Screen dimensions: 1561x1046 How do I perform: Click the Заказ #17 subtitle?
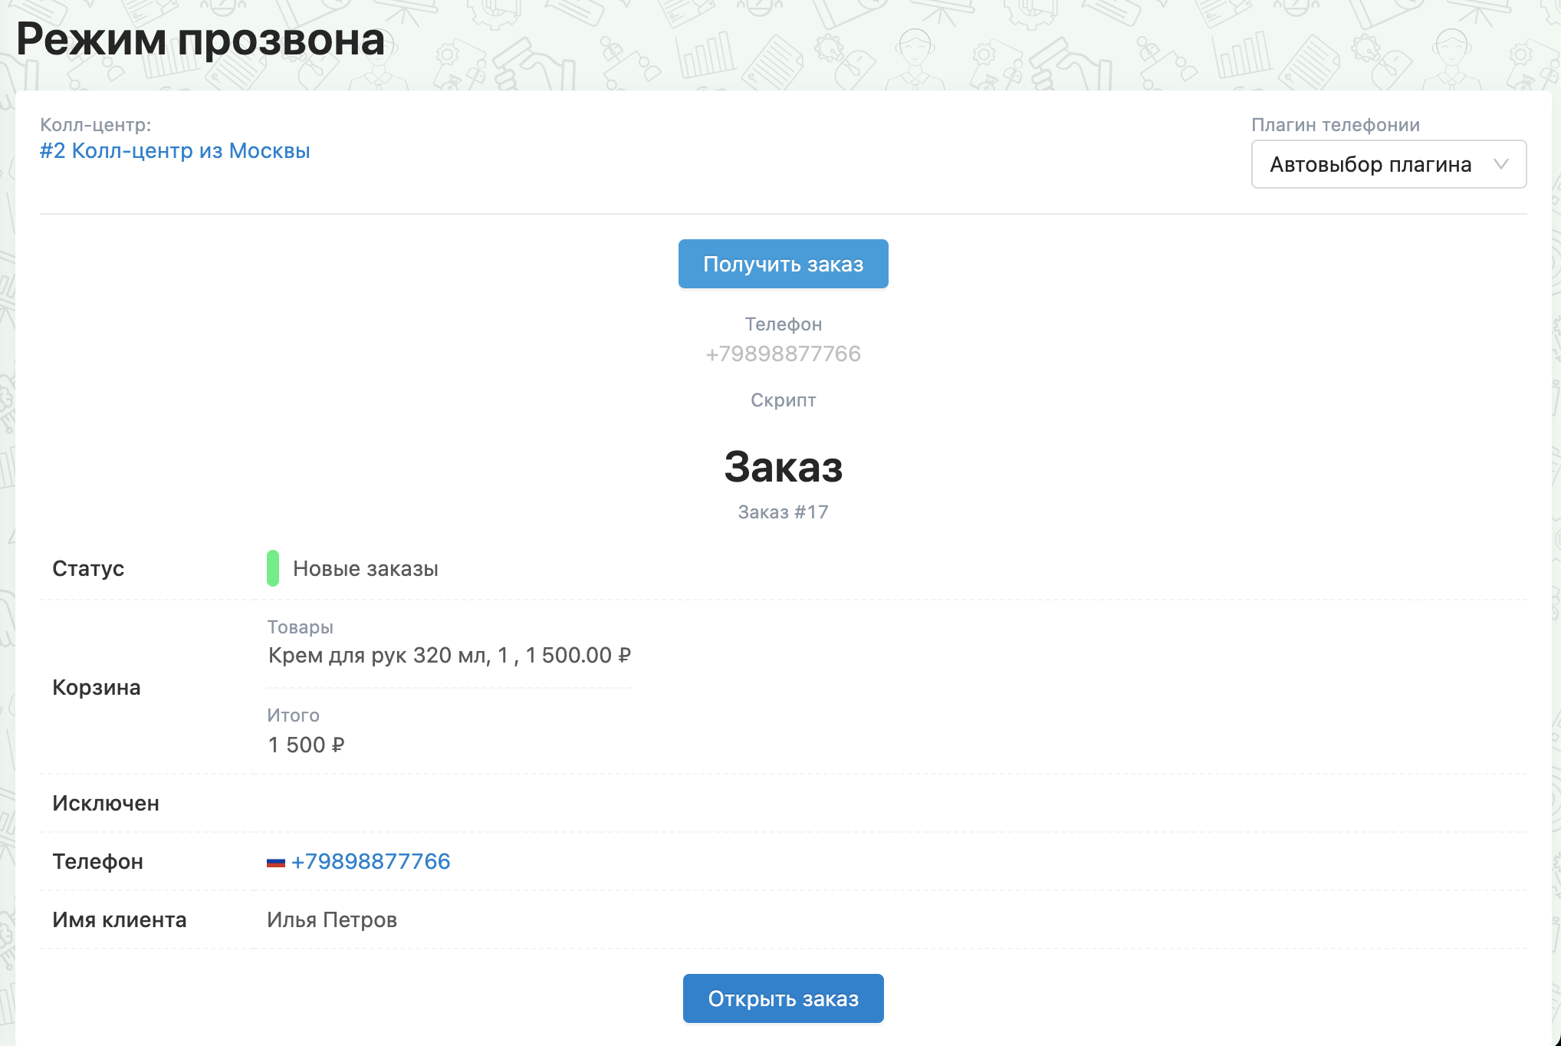coord(783,511)
